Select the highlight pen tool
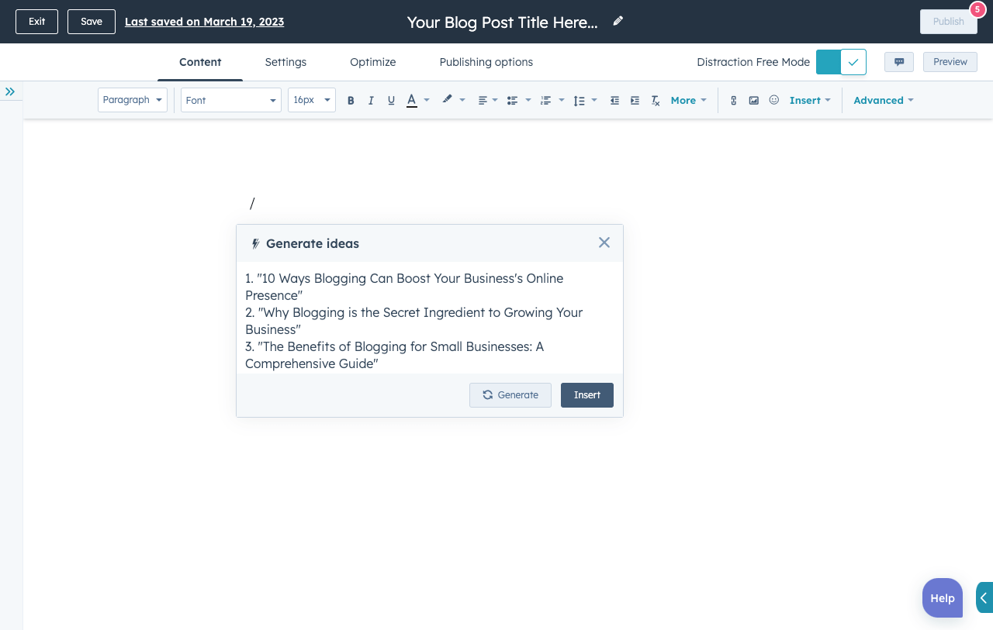Image resolution: width=993 pixels, height=630 pixels. 448,100
